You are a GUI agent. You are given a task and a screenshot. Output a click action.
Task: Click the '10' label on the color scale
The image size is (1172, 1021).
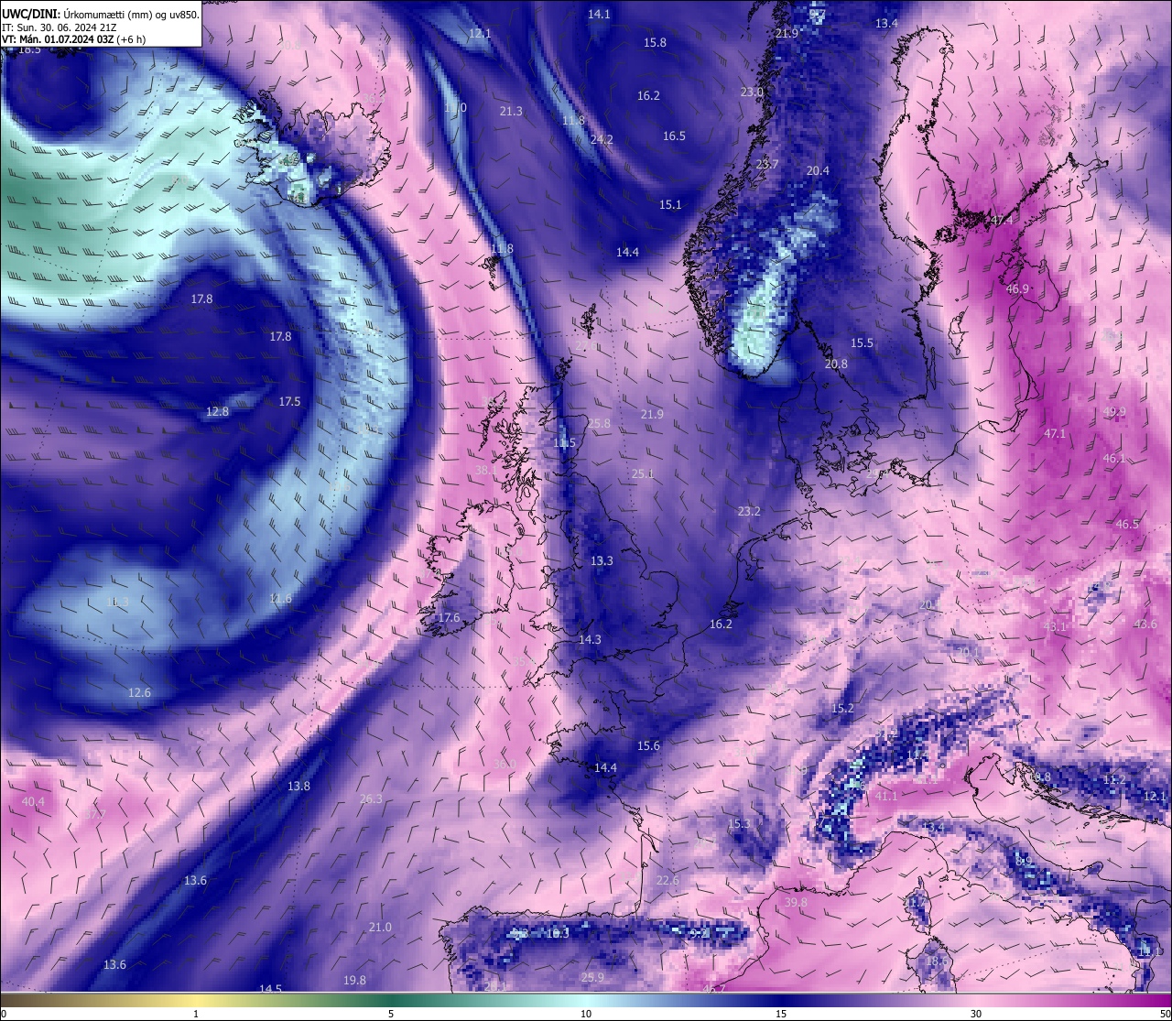click(x=586, y=1014)
